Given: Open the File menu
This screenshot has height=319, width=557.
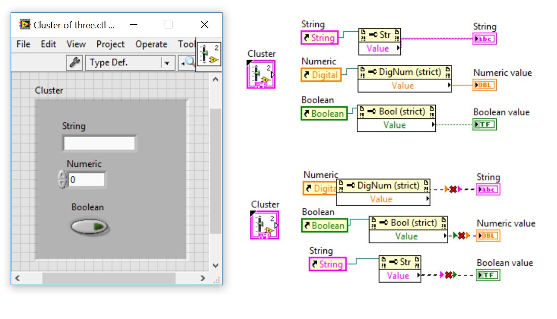Looking at the screenshot, I should tap(23, 44).
